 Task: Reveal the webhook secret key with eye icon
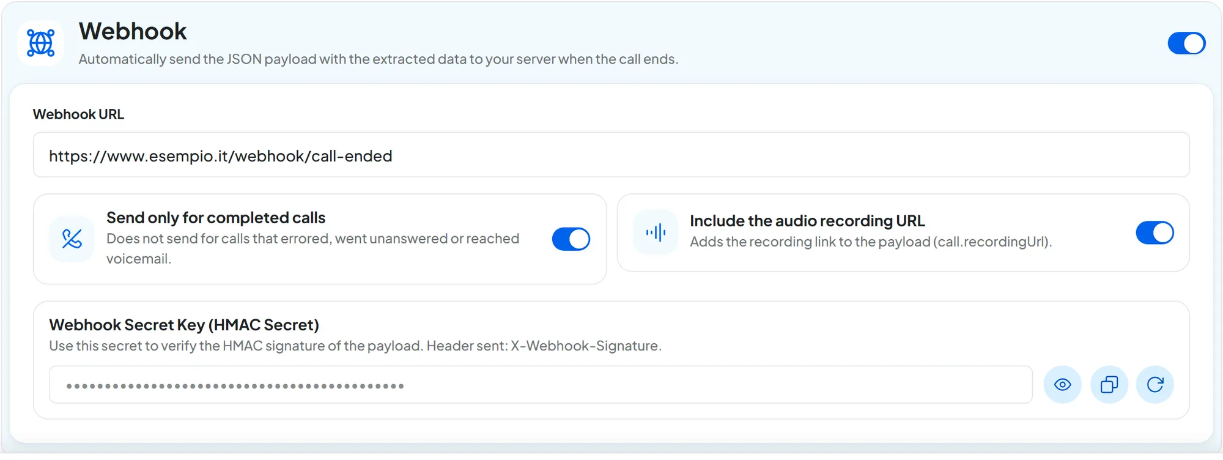pyautogui.click(x=1063, y=385)
